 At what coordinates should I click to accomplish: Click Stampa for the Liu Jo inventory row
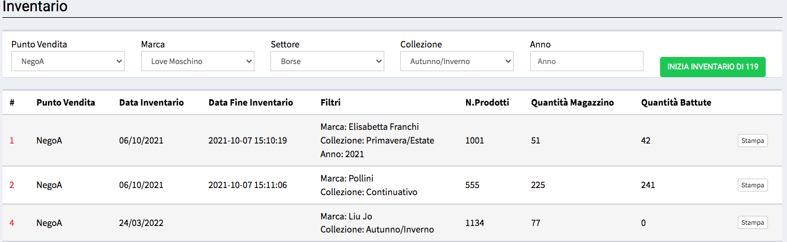[x=753, y=222]
